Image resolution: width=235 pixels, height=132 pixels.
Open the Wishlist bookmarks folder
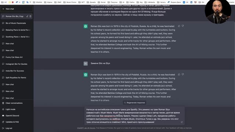[37, 2]
